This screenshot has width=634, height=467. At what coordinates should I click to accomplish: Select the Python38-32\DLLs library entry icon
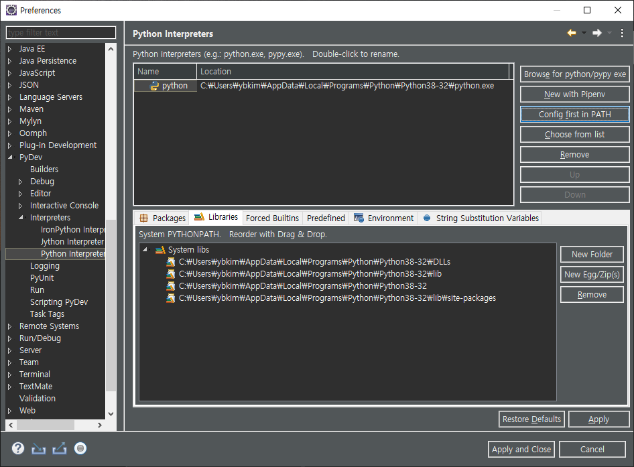[171, 262]
